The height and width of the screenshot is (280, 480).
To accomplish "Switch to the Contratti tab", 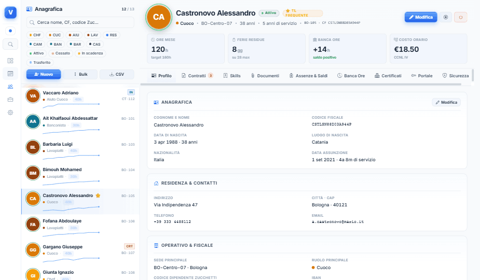I will pos(197,76).
